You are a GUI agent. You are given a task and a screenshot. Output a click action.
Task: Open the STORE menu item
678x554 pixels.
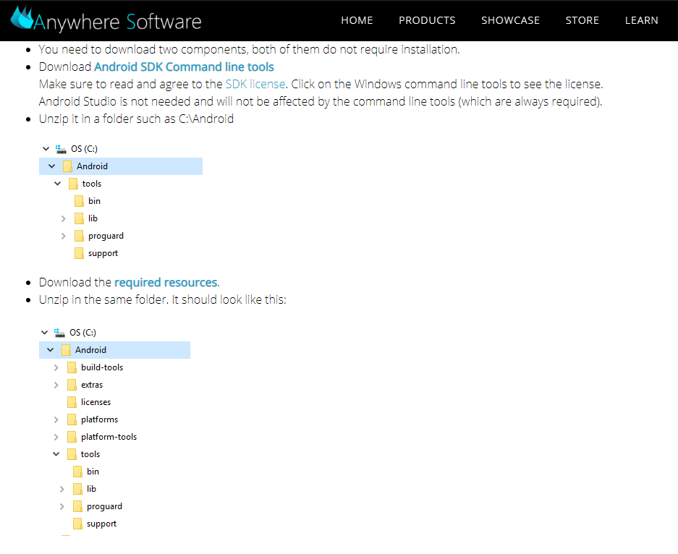(582, 20)
